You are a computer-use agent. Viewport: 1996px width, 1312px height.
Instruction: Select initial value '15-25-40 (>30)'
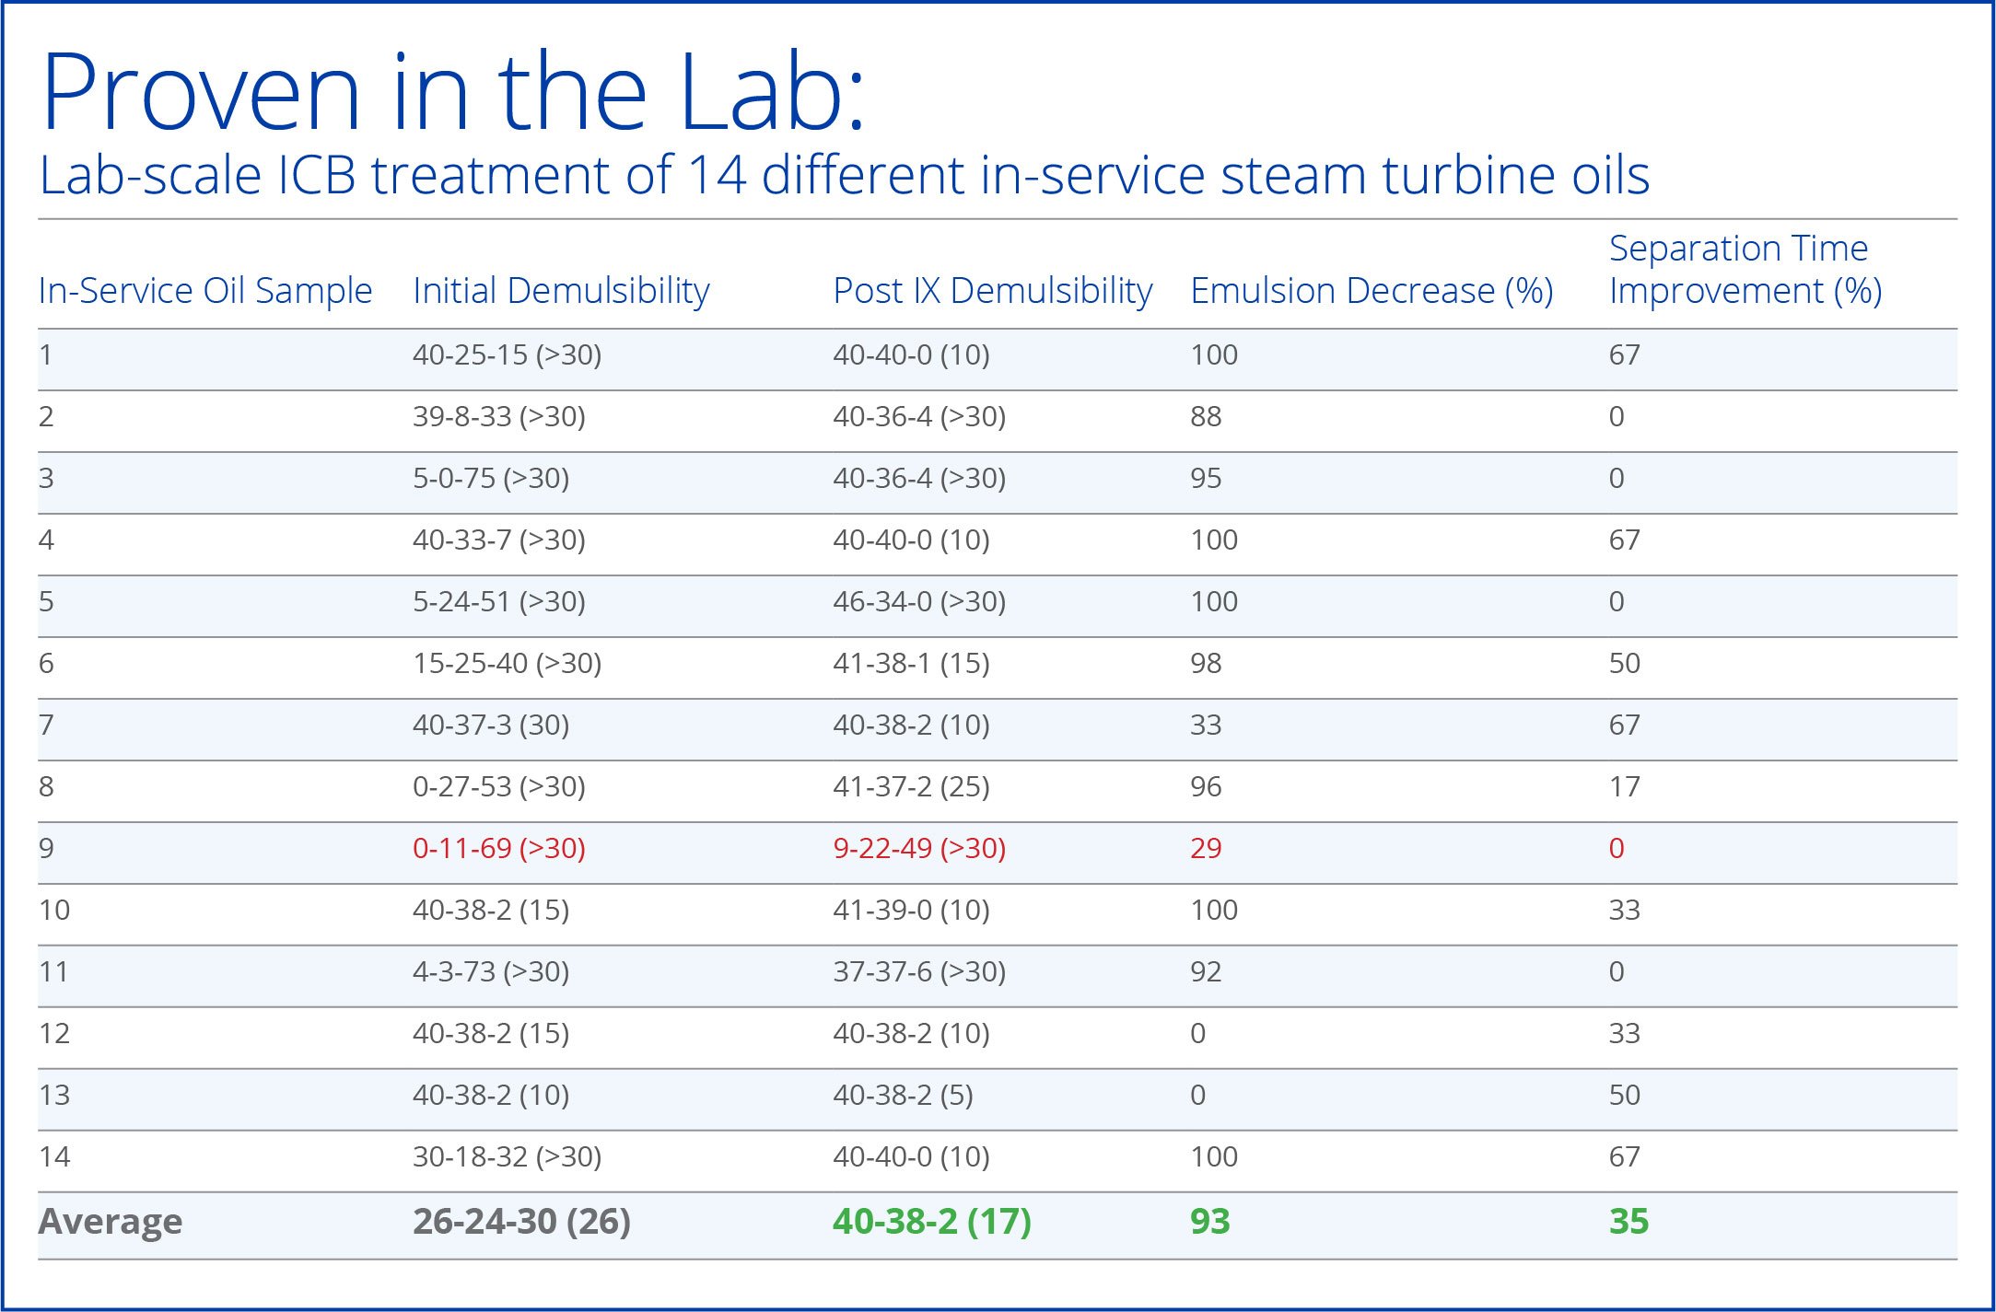(x=507, y=663)
